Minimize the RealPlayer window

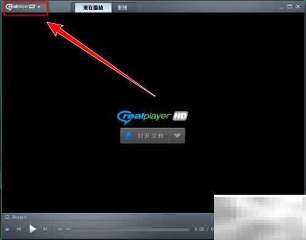(x=282, y=7)
